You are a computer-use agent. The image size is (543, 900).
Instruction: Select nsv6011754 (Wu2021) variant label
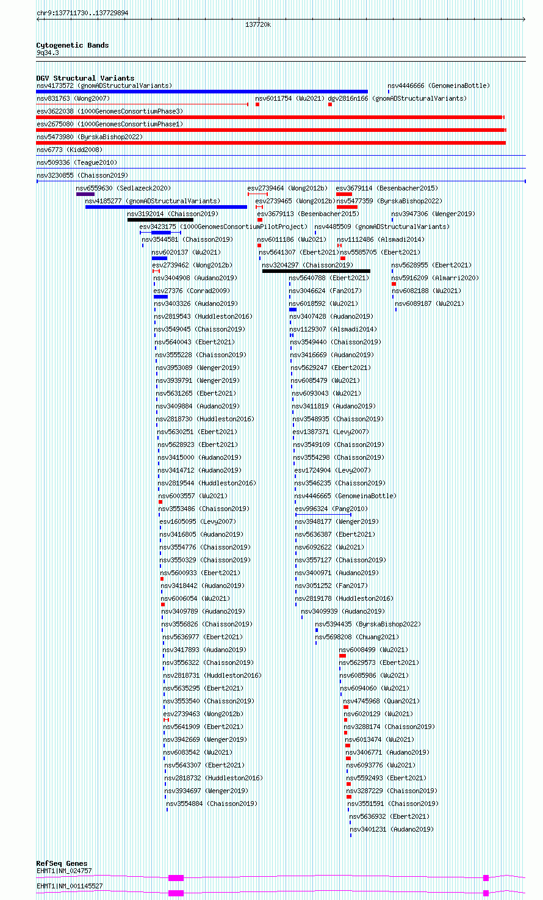click(x=290, y=99)
